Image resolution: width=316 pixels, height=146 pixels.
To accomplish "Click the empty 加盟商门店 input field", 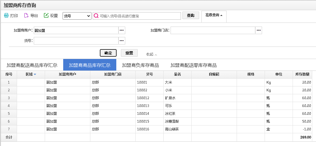I will [213, 30].
